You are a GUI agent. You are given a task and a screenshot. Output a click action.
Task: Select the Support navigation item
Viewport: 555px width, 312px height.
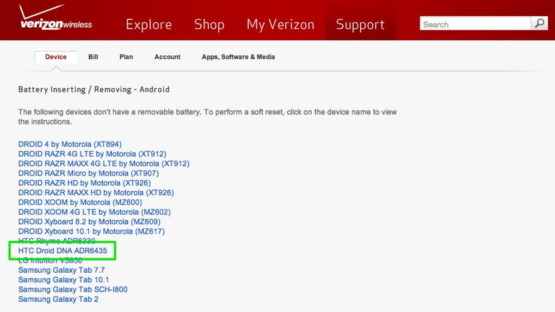[360, 24]
